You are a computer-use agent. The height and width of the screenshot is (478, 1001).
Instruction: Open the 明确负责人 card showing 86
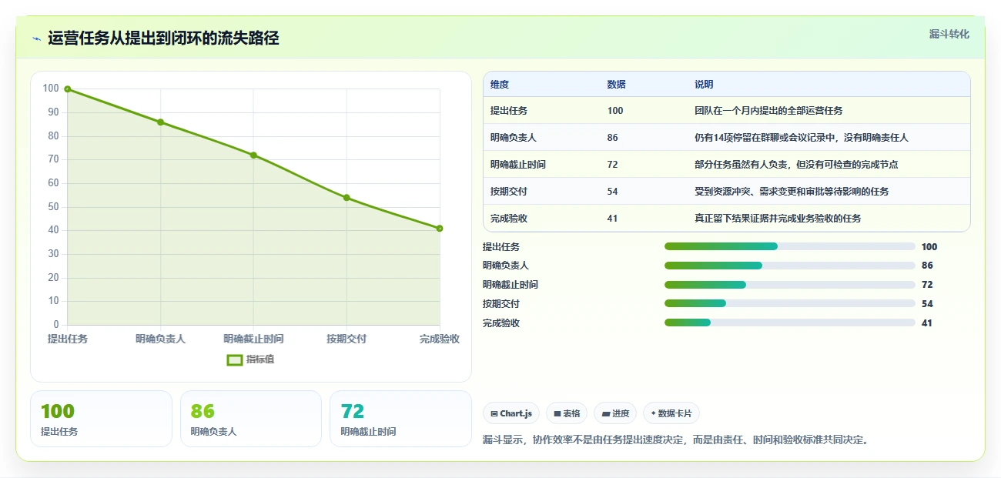tap(251, 419)
